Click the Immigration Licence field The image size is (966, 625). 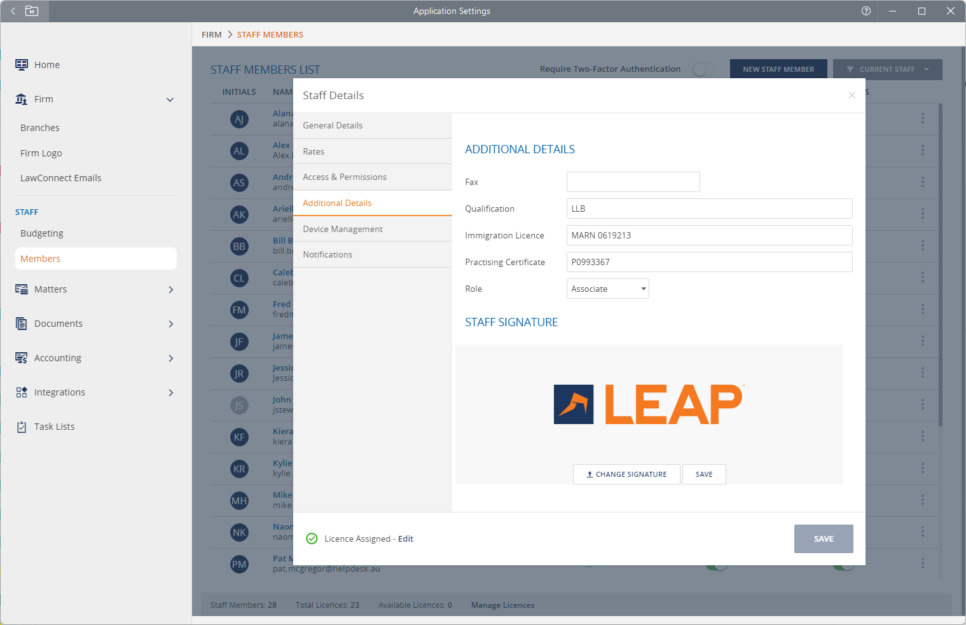click(x=710, y=235)
